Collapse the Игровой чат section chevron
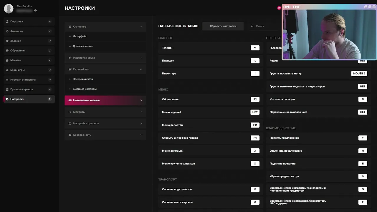The image size is (377, 212). tap(141, 69)
